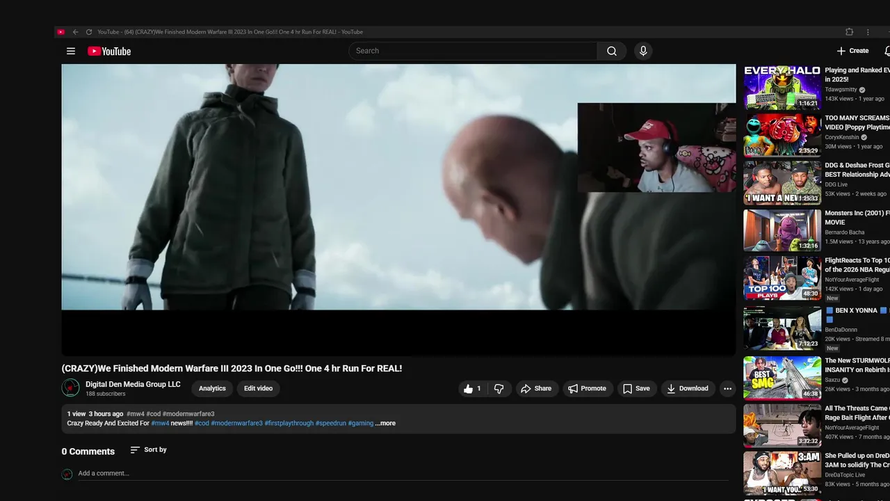The image size is (890, 501).
Task: Expand description with ...more
Action: (385, 423)
